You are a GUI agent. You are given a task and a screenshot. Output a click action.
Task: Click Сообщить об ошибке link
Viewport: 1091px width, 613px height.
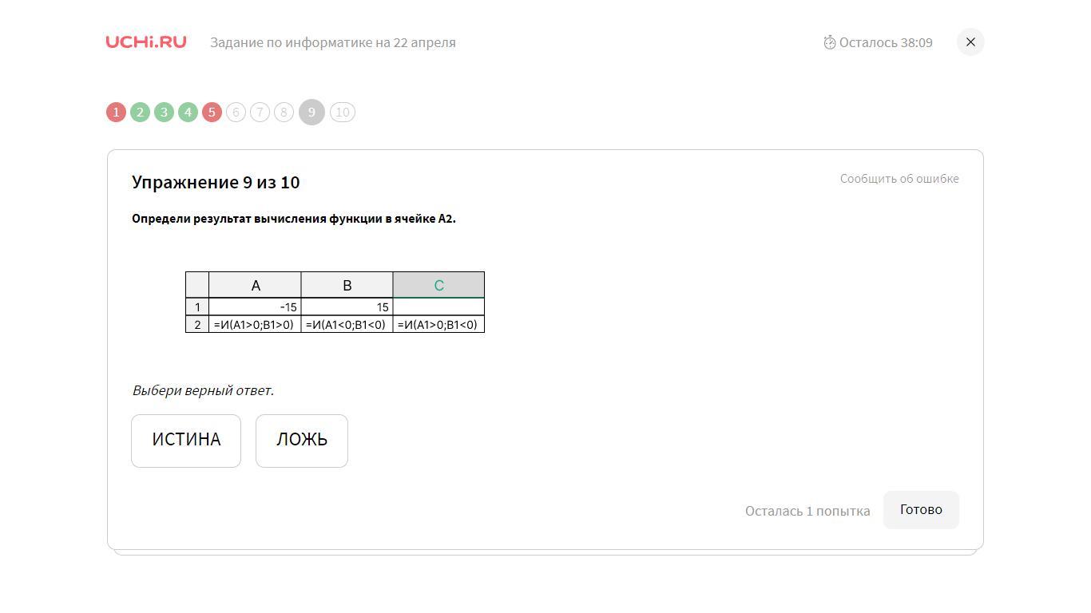[x=899, y=179]
